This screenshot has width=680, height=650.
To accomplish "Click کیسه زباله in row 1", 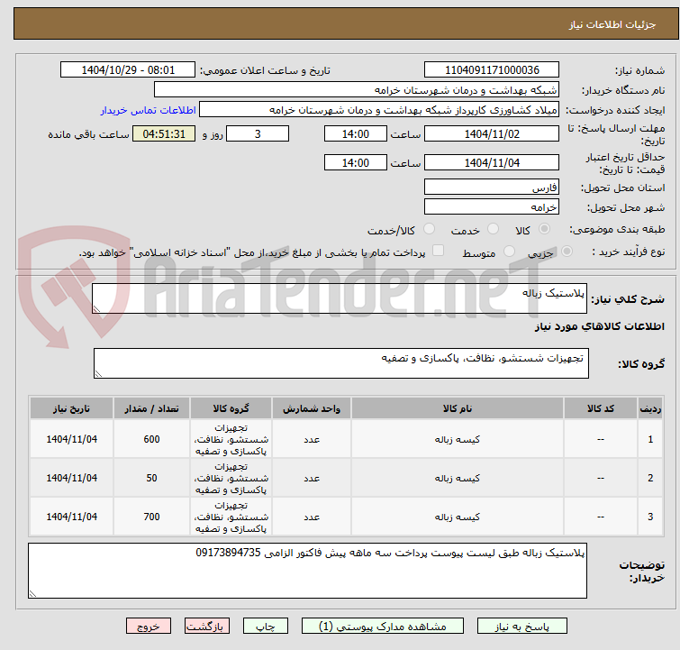I will point(458,439).
